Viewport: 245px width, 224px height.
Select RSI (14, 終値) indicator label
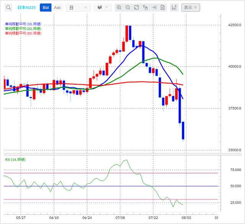15,160
